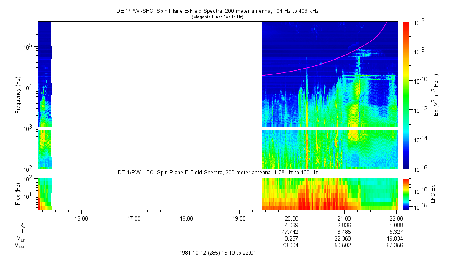Screen dimensions: 452x258
Task: Click the Freq (Hz) label on lower panel
Action: (x=18, y=193)
